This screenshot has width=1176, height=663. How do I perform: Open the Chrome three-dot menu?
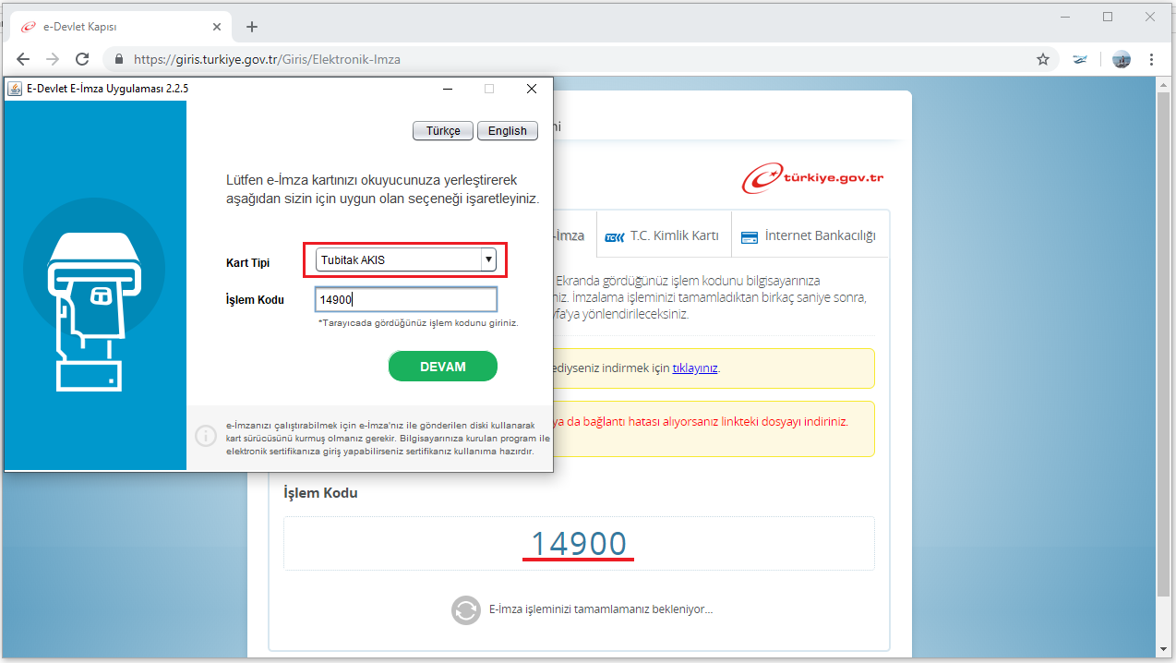pos(1151,59)
